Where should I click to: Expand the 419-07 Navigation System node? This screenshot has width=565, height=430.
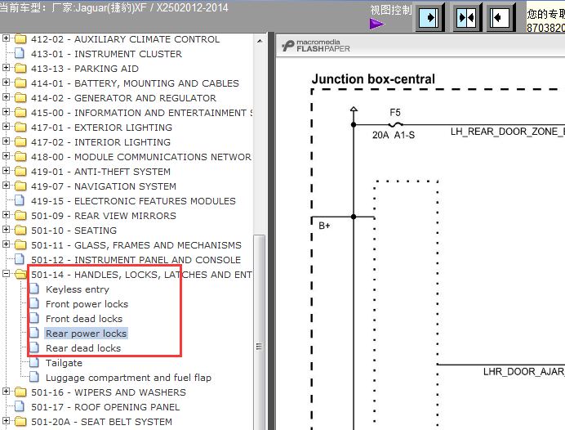(x=6, y=185)
